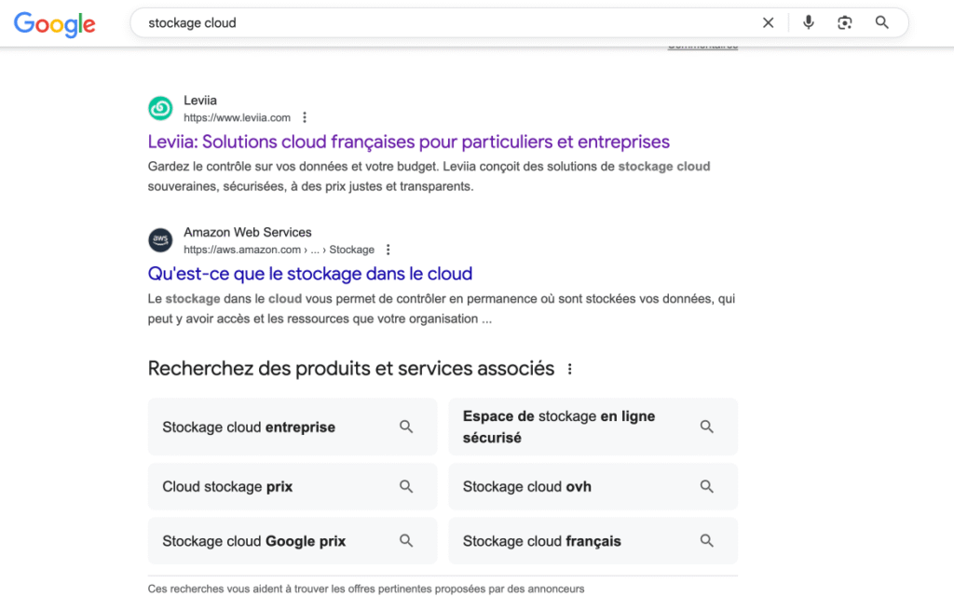
Task: Search 'Stockage cloud français' suggestion
Action: (593, 541)
